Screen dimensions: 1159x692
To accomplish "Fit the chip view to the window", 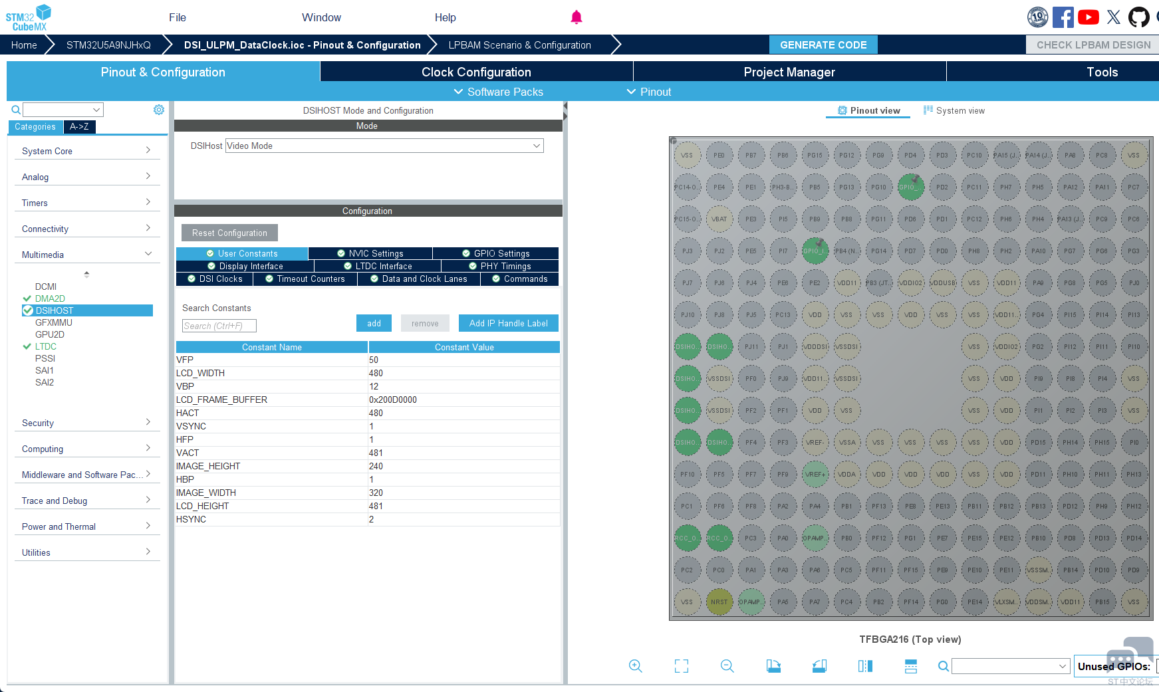I will [682, 666].
